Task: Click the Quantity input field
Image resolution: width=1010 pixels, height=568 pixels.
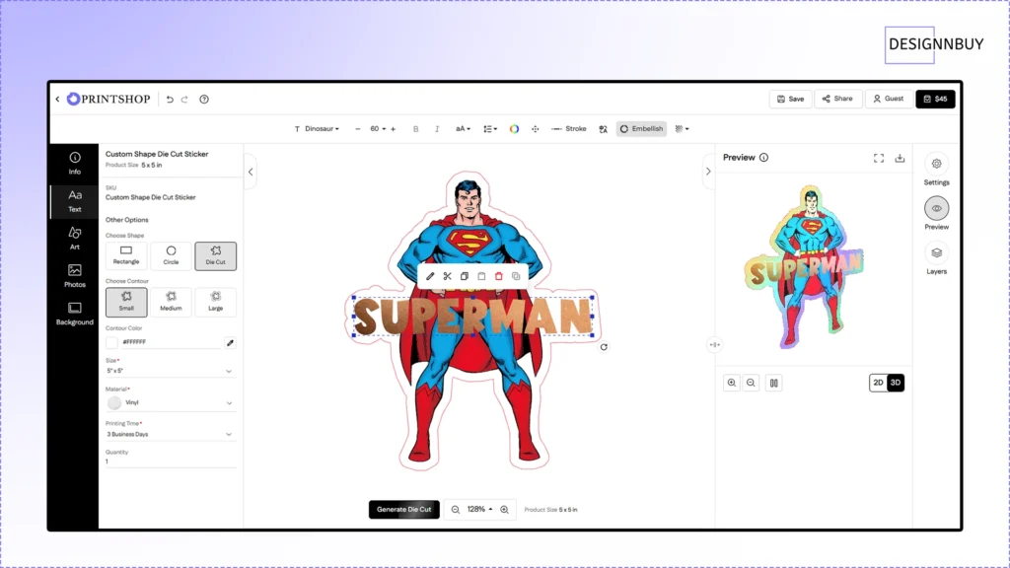Action: (x=170, y=461)
